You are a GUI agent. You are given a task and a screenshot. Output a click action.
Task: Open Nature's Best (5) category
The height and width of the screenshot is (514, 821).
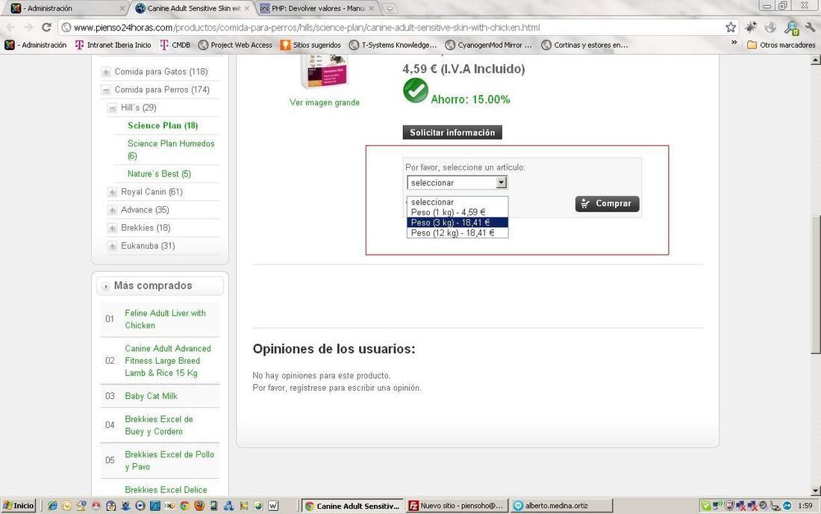tap(159, 174)
